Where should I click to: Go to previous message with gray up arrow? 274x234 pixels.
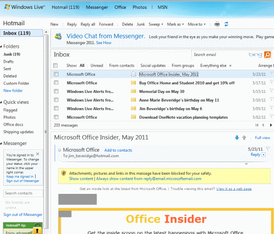click(x=244, y=137)
